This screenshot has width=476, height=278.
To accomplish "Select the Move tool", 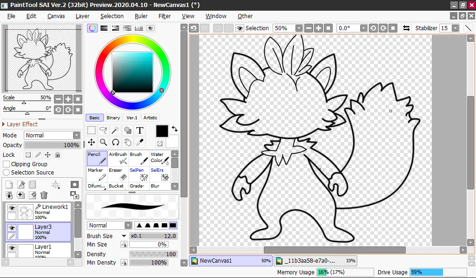I will click(x=91, y=142).
